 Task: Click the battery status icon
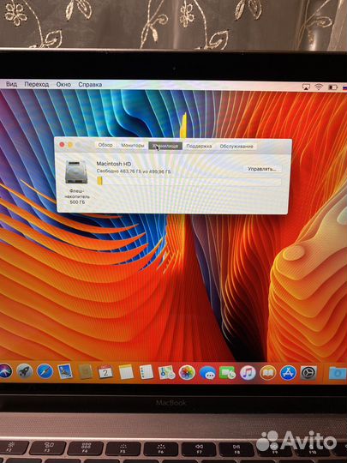pyautogui.click(x=332, y=87)
